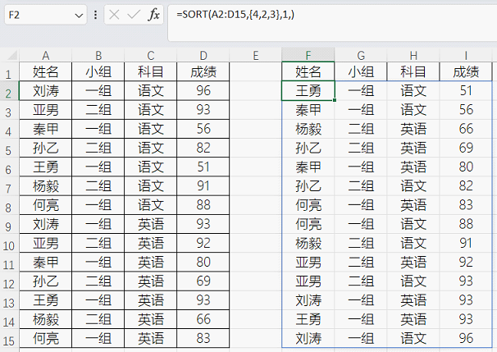Click cell A7 containing 杨毅
The width and height of the screenshot is (497, 352).
46,185
